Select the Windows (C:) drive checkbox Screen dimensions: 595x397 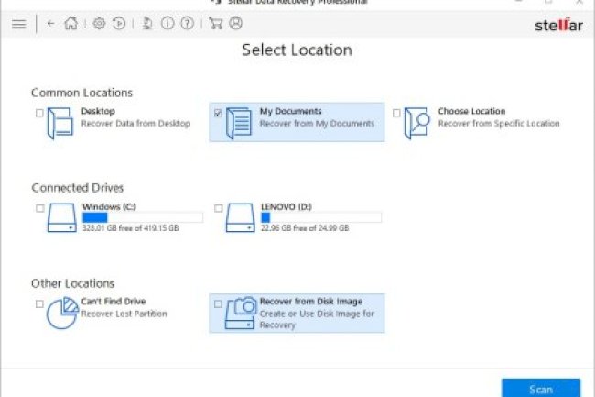coord(39,208)
